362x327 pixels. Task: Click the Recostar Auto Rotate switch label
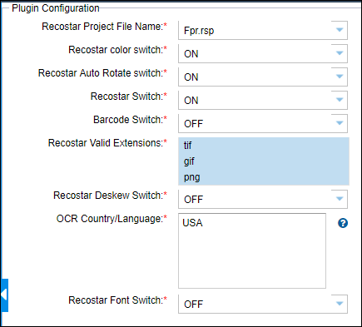point(102,73)
